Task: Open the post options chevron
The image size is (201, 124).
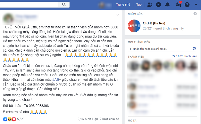Action: 118,15
